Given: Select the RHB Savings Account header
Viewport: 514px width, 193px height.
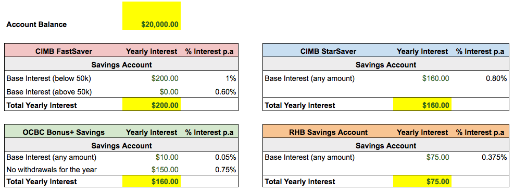Looking at the screenshot, I should click(328, 132).
